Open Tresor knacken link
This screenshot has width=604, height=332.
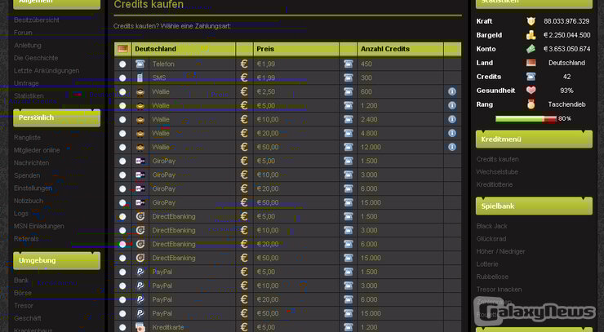499,290
